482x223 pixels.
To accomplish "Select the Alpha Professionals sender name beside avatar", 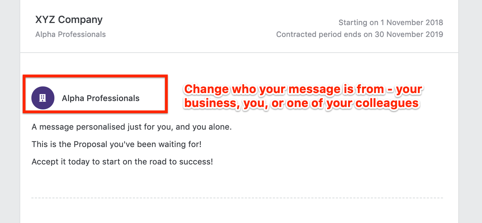I will coord(100,98).
